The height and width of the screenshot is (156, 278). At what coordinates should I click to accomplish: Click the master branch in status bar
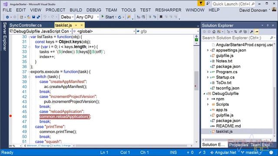click(251, 153)
